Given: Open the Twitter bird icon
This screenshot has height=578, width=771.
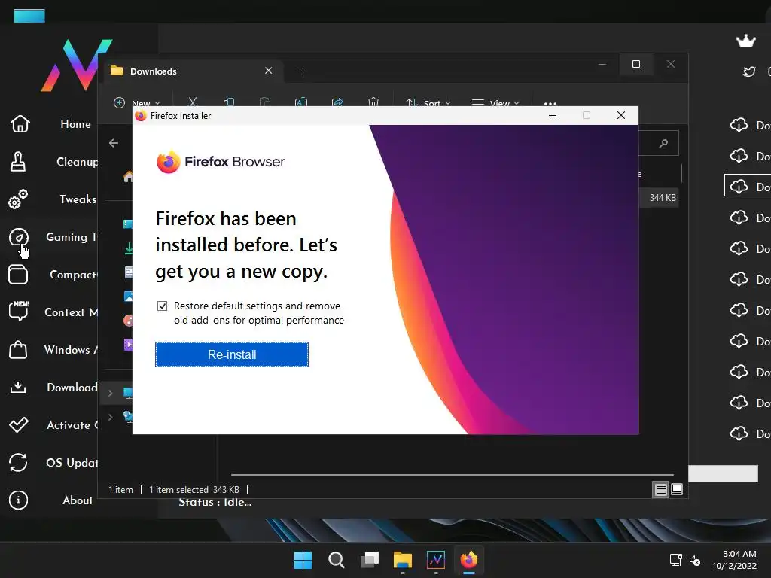Looking at the screenshot, I should tap(749, 71).
